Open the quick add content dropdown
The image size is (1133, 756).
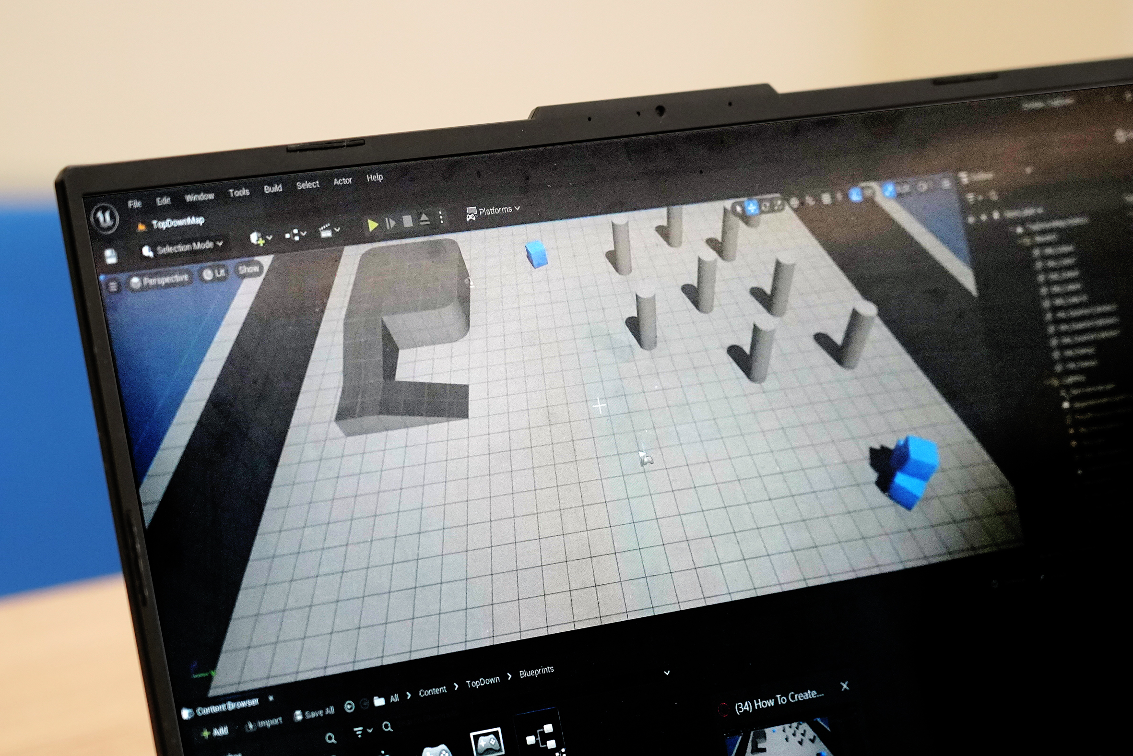(260, 238)
